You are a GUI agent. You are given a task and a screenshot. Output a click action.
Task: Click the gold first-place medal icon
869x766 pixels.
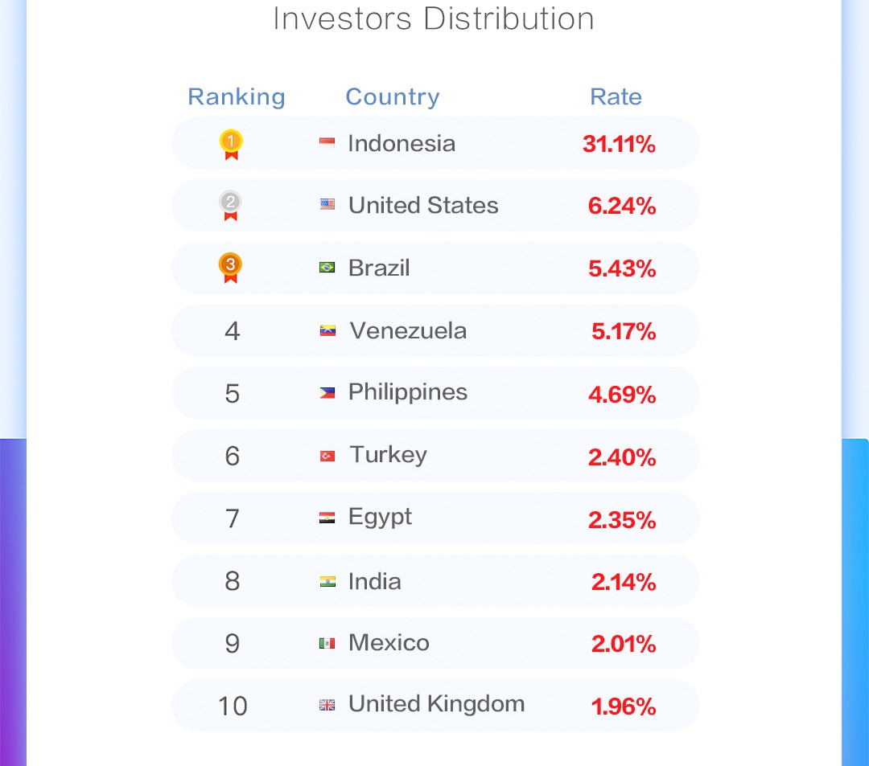click(231, 144)
